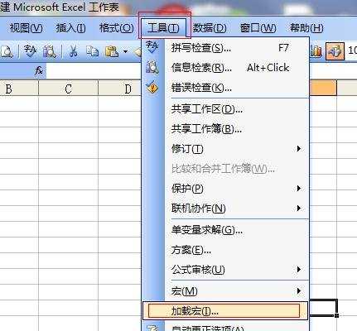Open the 数据(D) menu
The width and height of the screenshot is (357, 331).
210,28
